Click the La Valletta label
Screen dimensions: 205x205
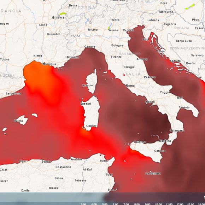pyautogui.click(x=153, y=174)
